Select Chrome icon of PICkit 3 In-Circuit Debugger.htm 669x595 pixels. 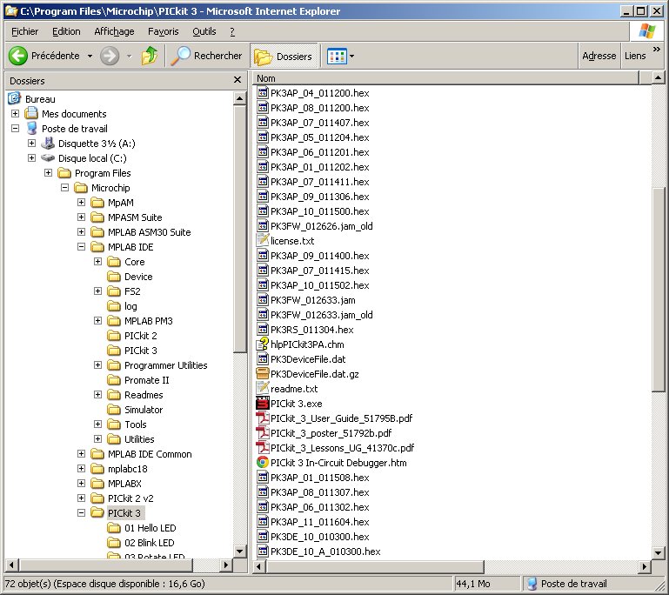coord(263,463)
